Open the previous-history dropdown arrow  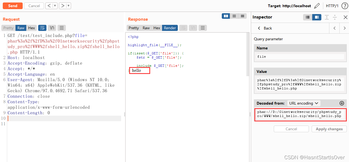pyautogui.click(x=55, y=6)
